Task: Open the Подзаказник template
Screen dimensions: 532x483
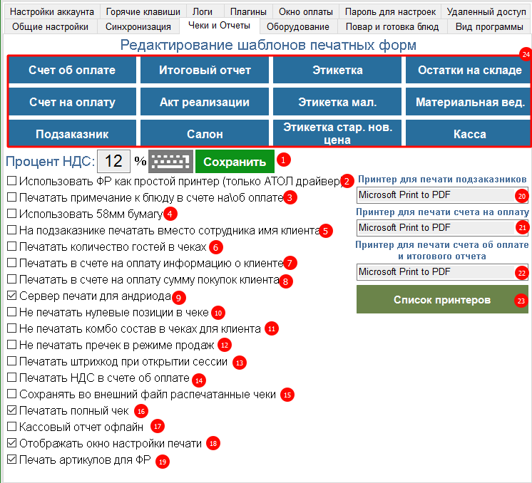Action: tap(72, 134)
